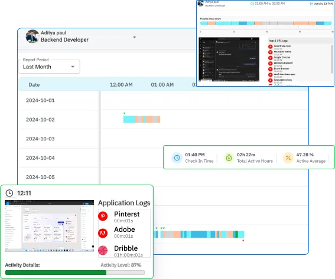Click the App & URL Logs scrollbar

tap(332, 58)
